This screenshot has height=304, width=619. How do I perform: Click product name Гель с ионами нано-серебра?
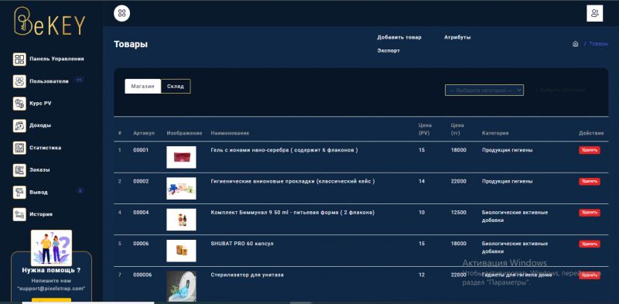(284, 150)
